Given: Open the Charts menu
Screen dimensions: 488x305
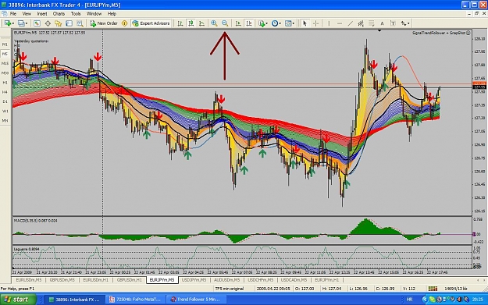Looking at the screenshot, I should (x=59, y=14).
